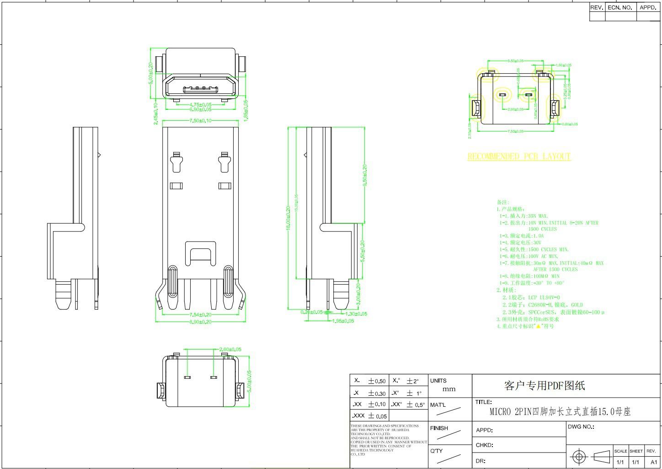
Task: Click the 客户专用PDF图纸 header
Action: 544,386
